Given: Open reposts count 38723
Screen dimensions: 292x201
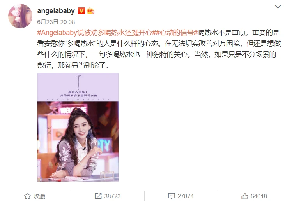Looking at the screenshot, I should (x=112, y=196).
